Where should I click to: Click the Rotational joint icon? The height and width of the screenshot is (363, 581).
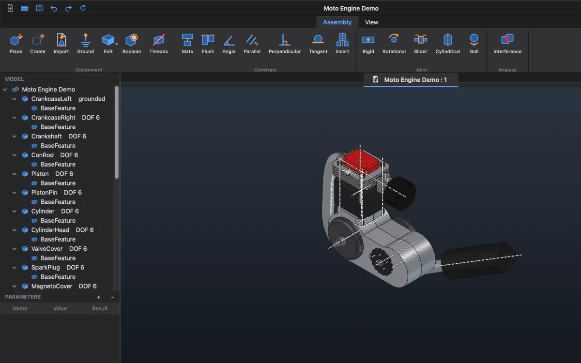tap(394, 44)
